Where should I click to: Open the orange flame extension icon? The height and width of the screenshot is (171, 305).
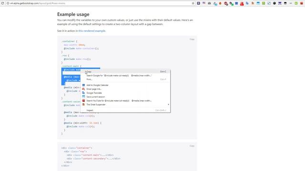[220, 3]
